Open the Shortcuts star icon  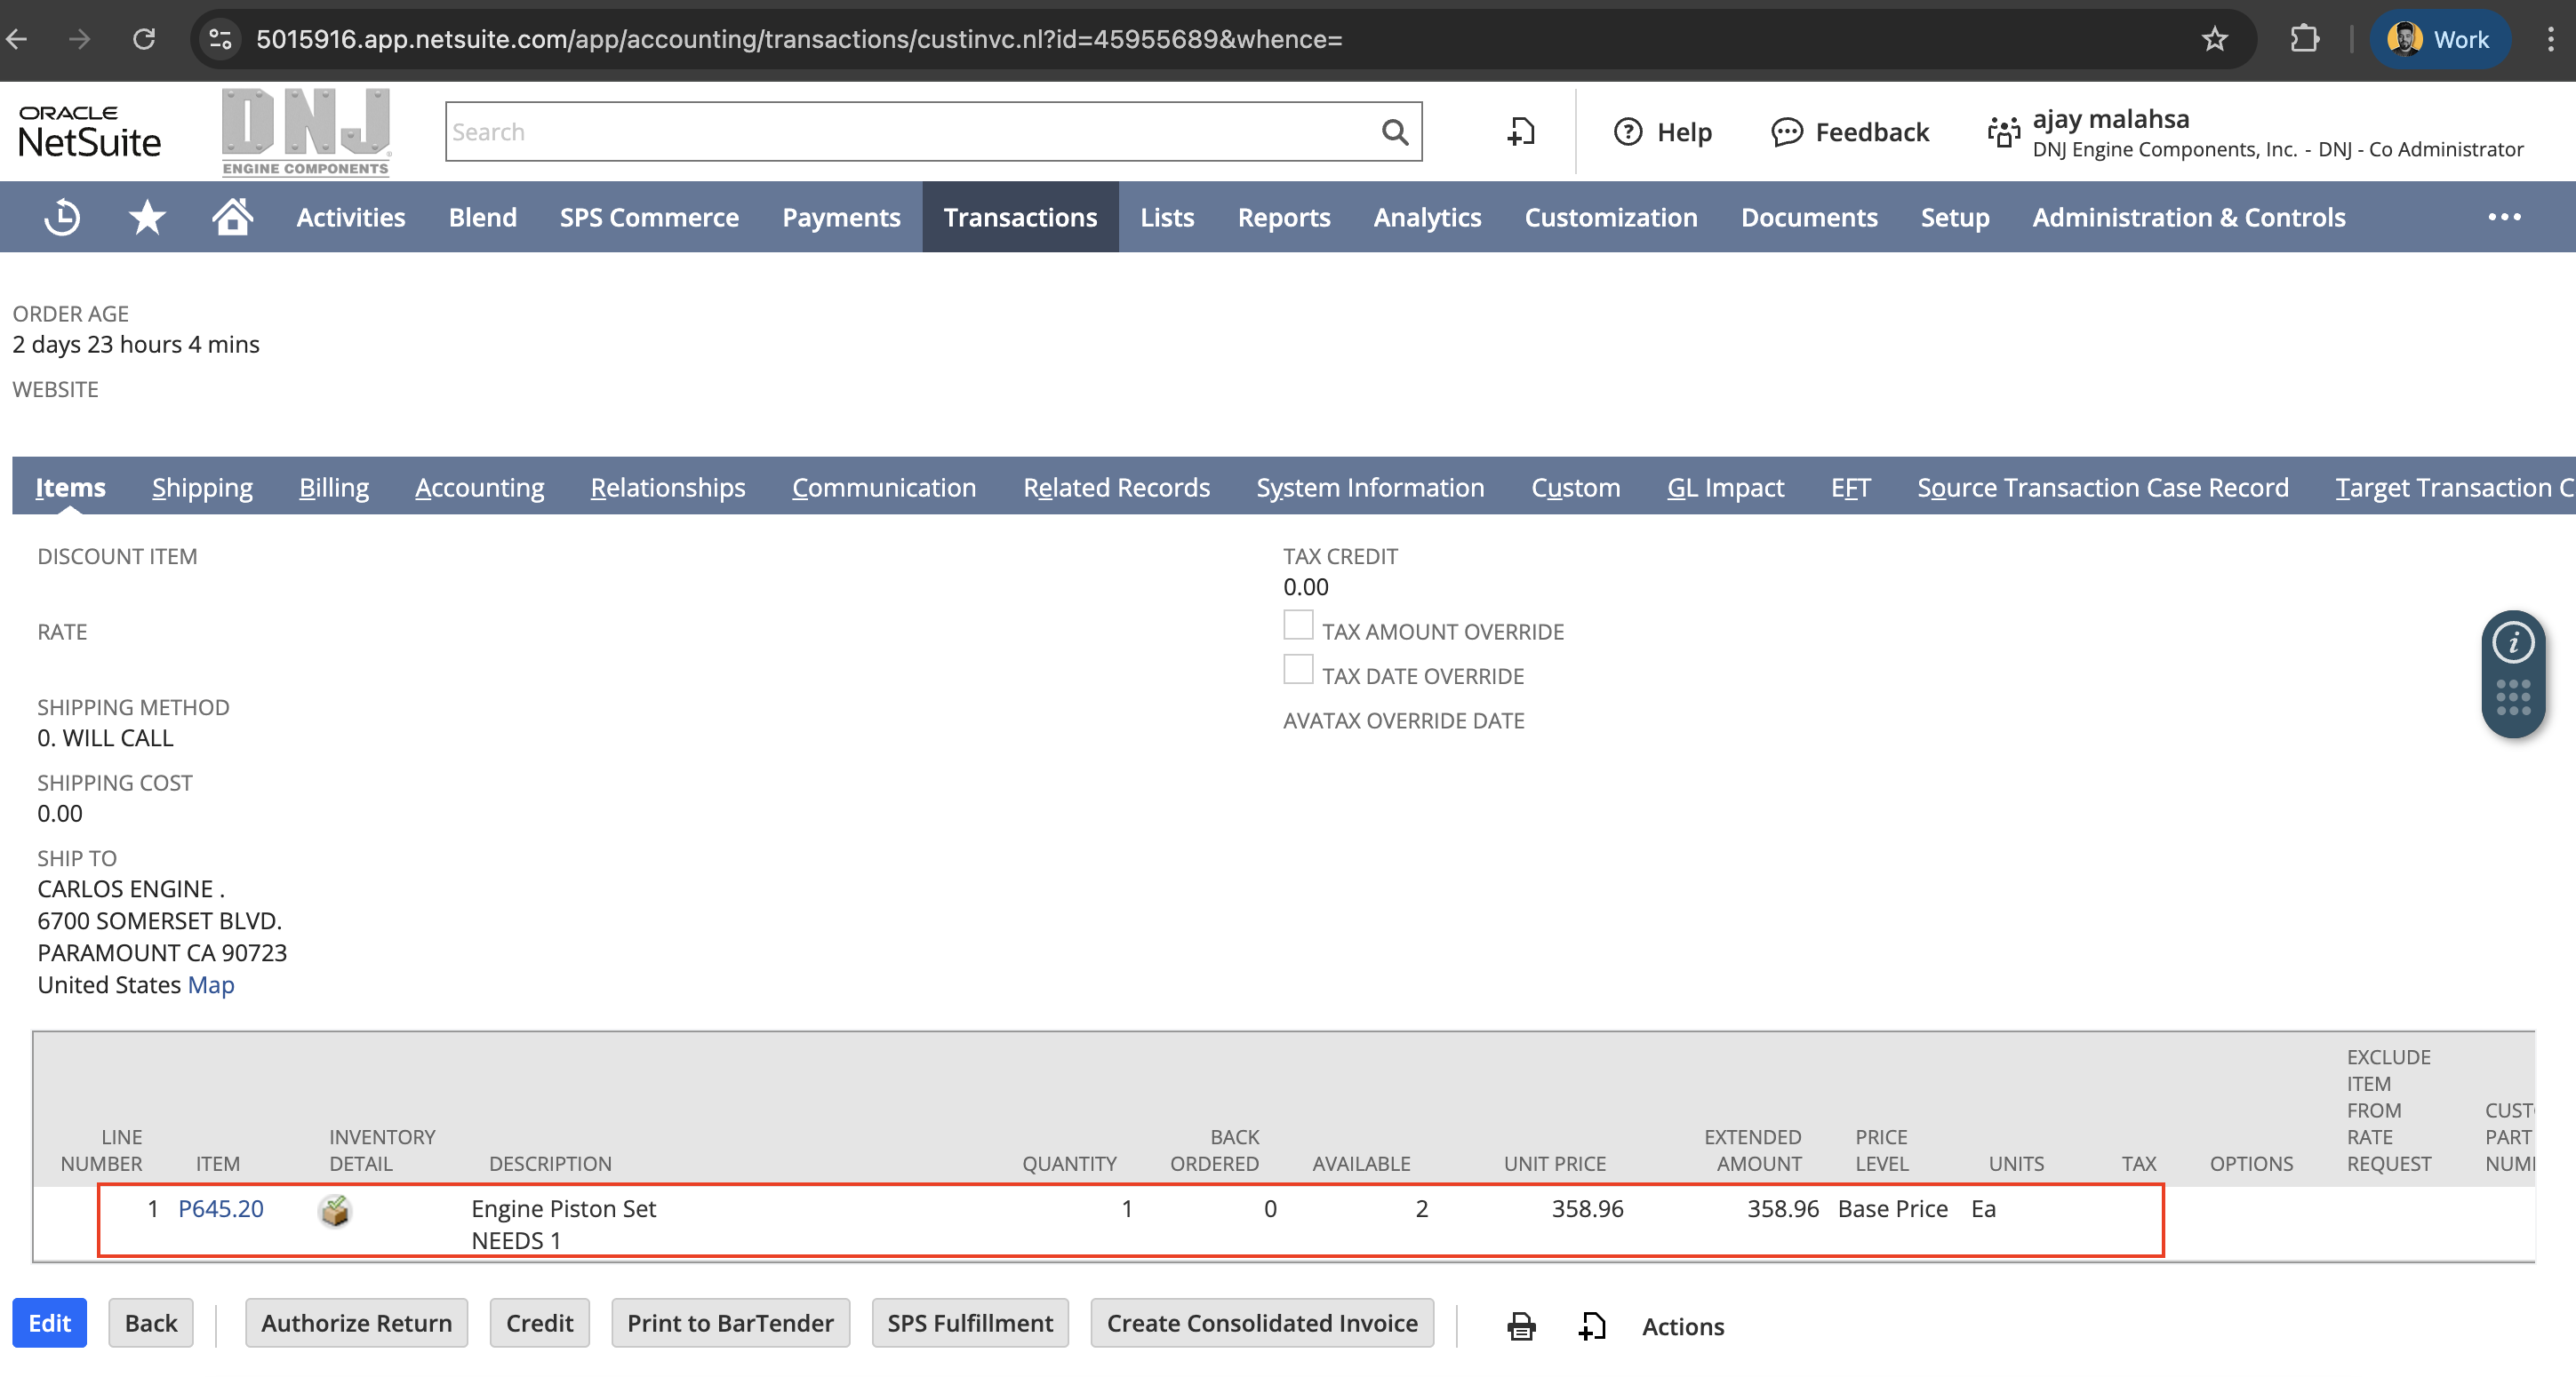coord(147,217)
